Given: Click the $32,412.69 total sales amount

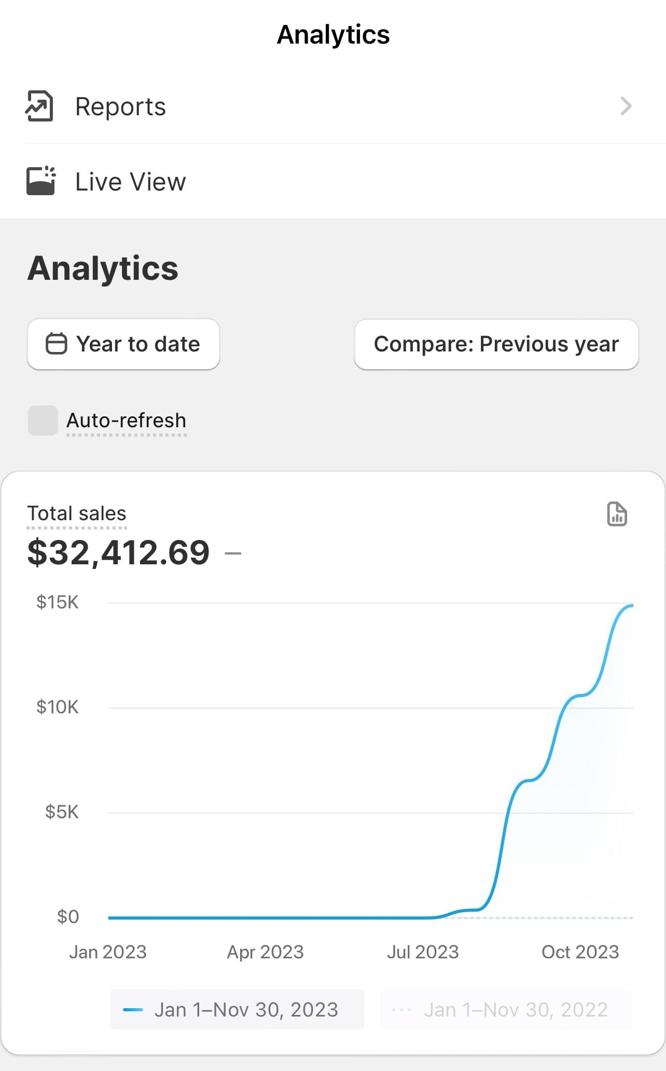Looking at the screenshot, I should [118, 552].
